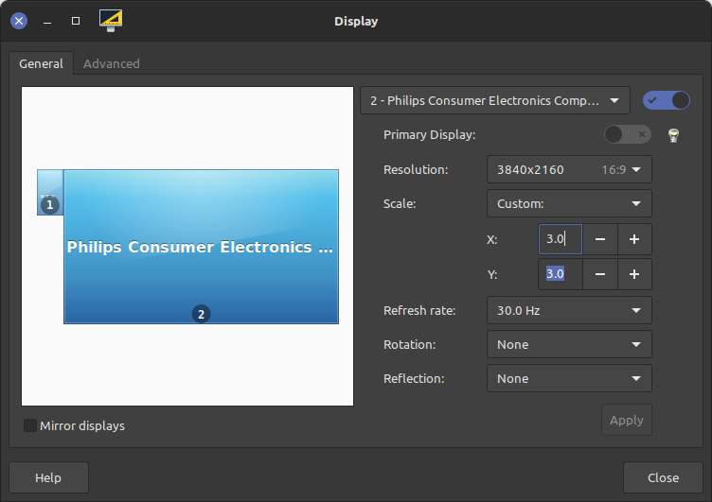This screenshot has width=712, height=502.
Task: Select the Philips Consumer Electronics display 2 preview
Action: (201, 247)
